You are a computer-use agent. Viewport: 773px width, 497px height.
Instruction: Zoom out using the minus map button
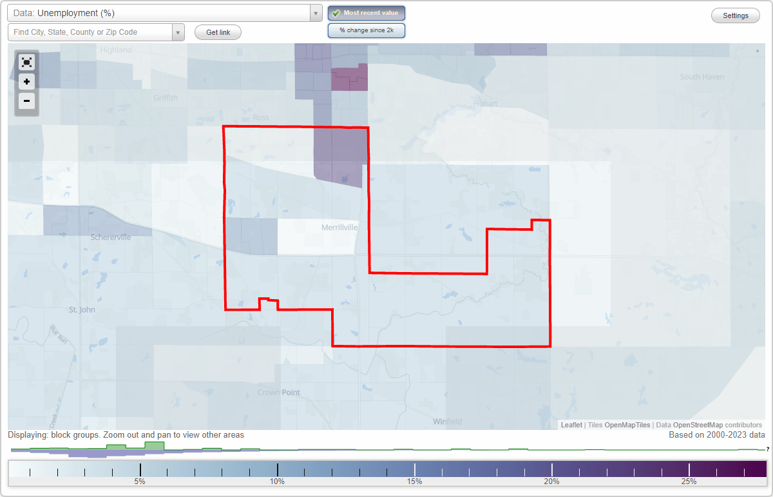[26, 101]
